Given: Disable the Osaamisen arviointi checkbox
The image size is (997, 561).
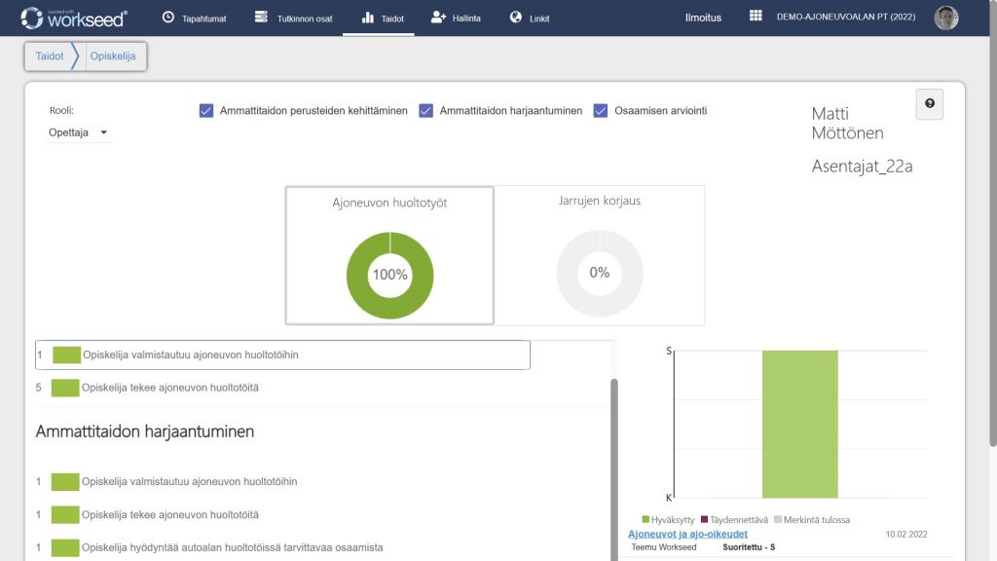Looking at the screenshot, I should (601, 111).
